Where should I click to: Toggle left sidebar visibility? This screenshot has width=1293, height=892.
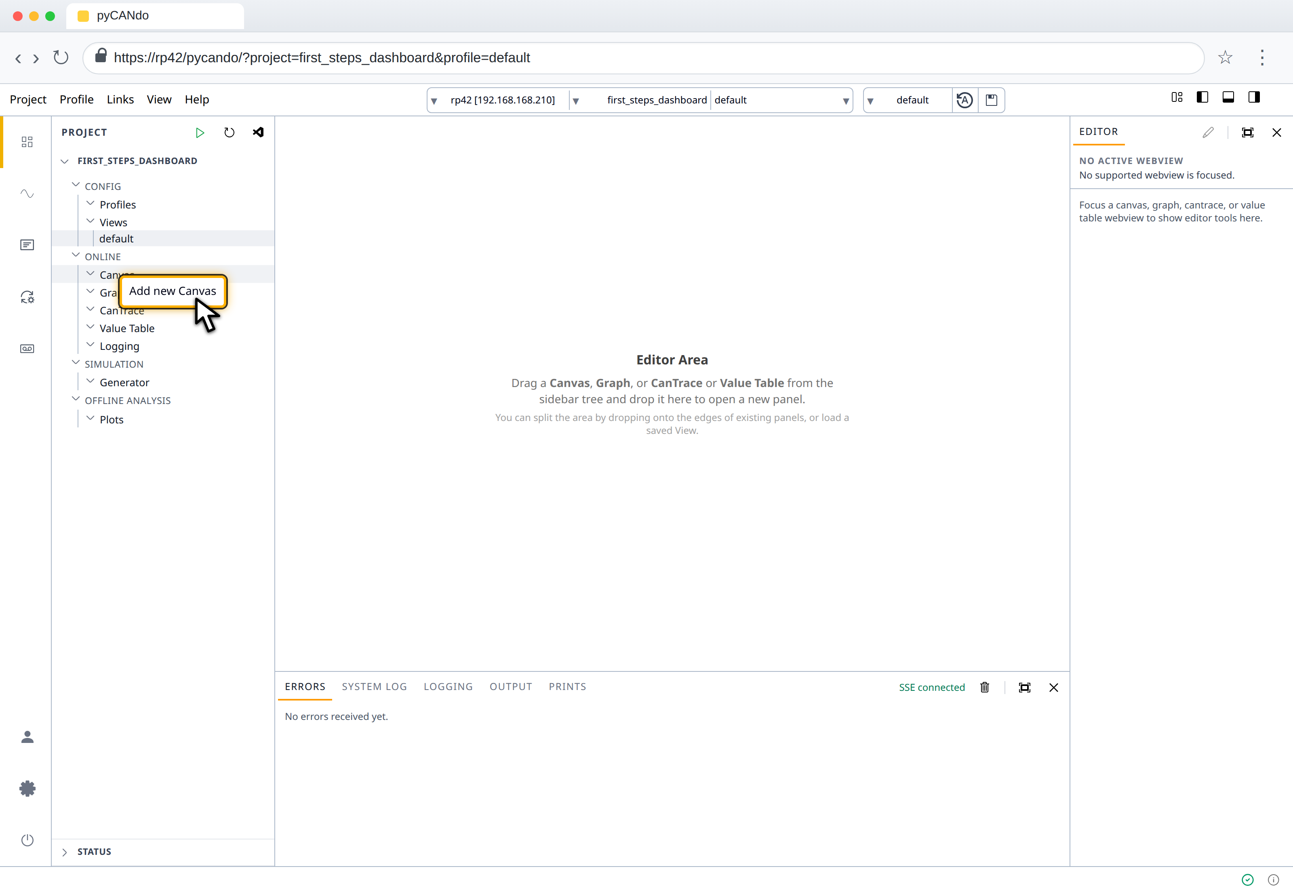(1202, 97)
